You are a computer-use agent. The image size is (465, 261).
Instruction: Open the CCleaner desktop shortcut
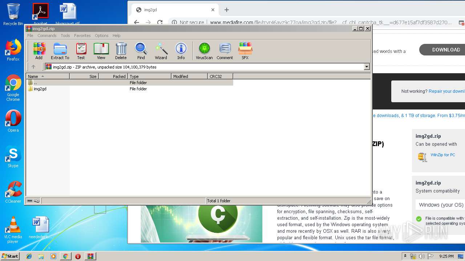tap(13, 192)
